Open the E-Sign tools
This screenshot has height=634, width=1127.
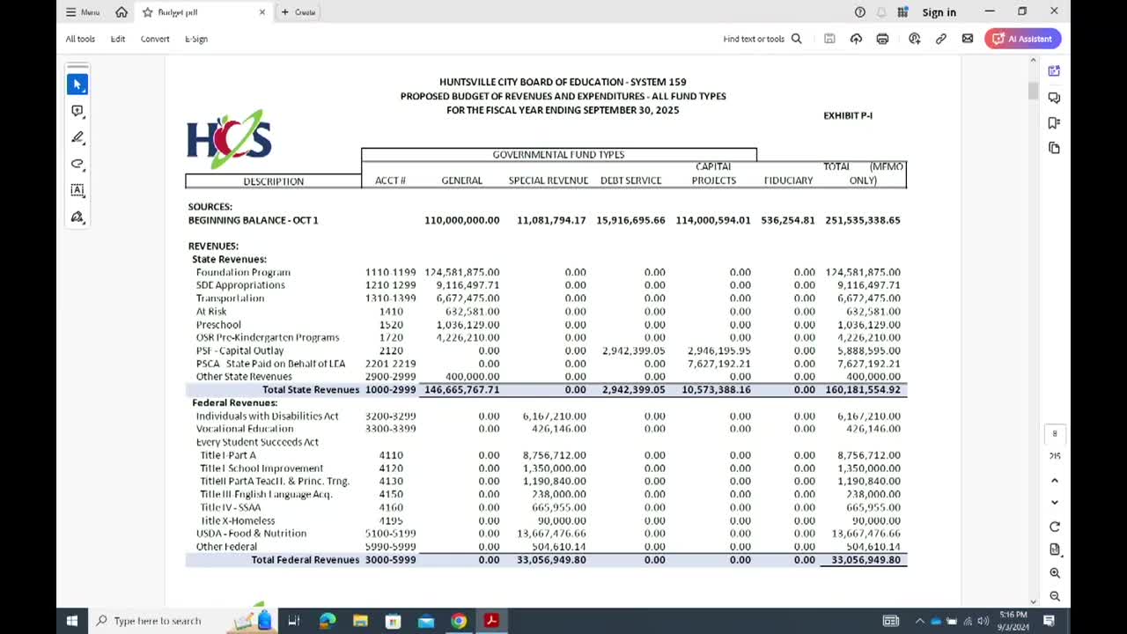(196, 39)
